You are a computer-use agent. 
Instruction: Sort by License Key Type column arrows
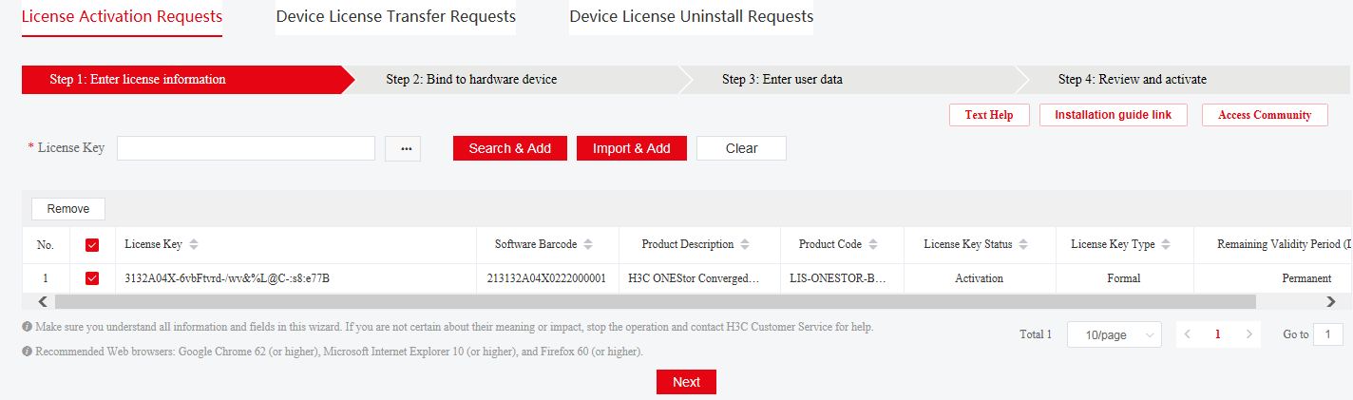coord(1166,244)
